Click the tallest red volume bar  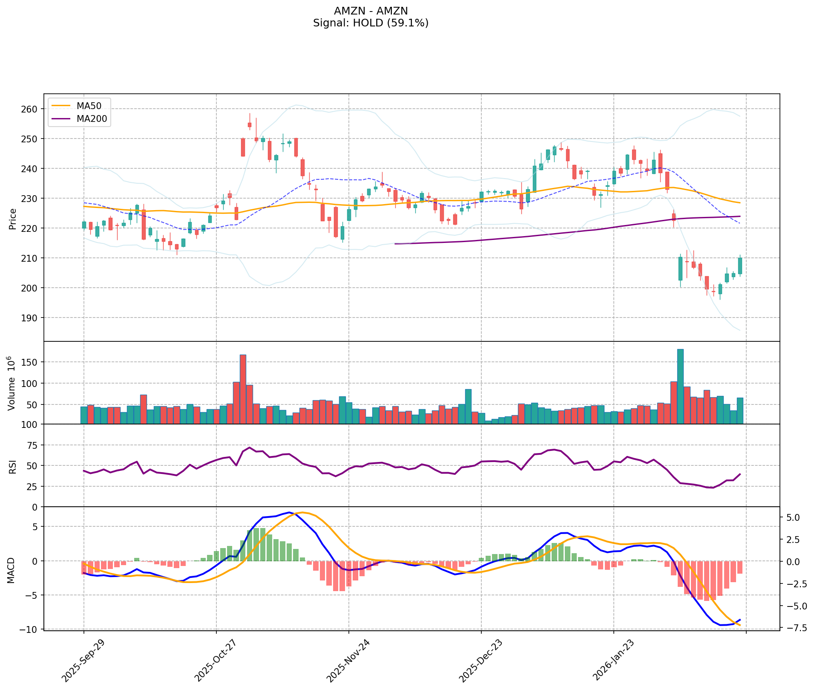(243, 389)
